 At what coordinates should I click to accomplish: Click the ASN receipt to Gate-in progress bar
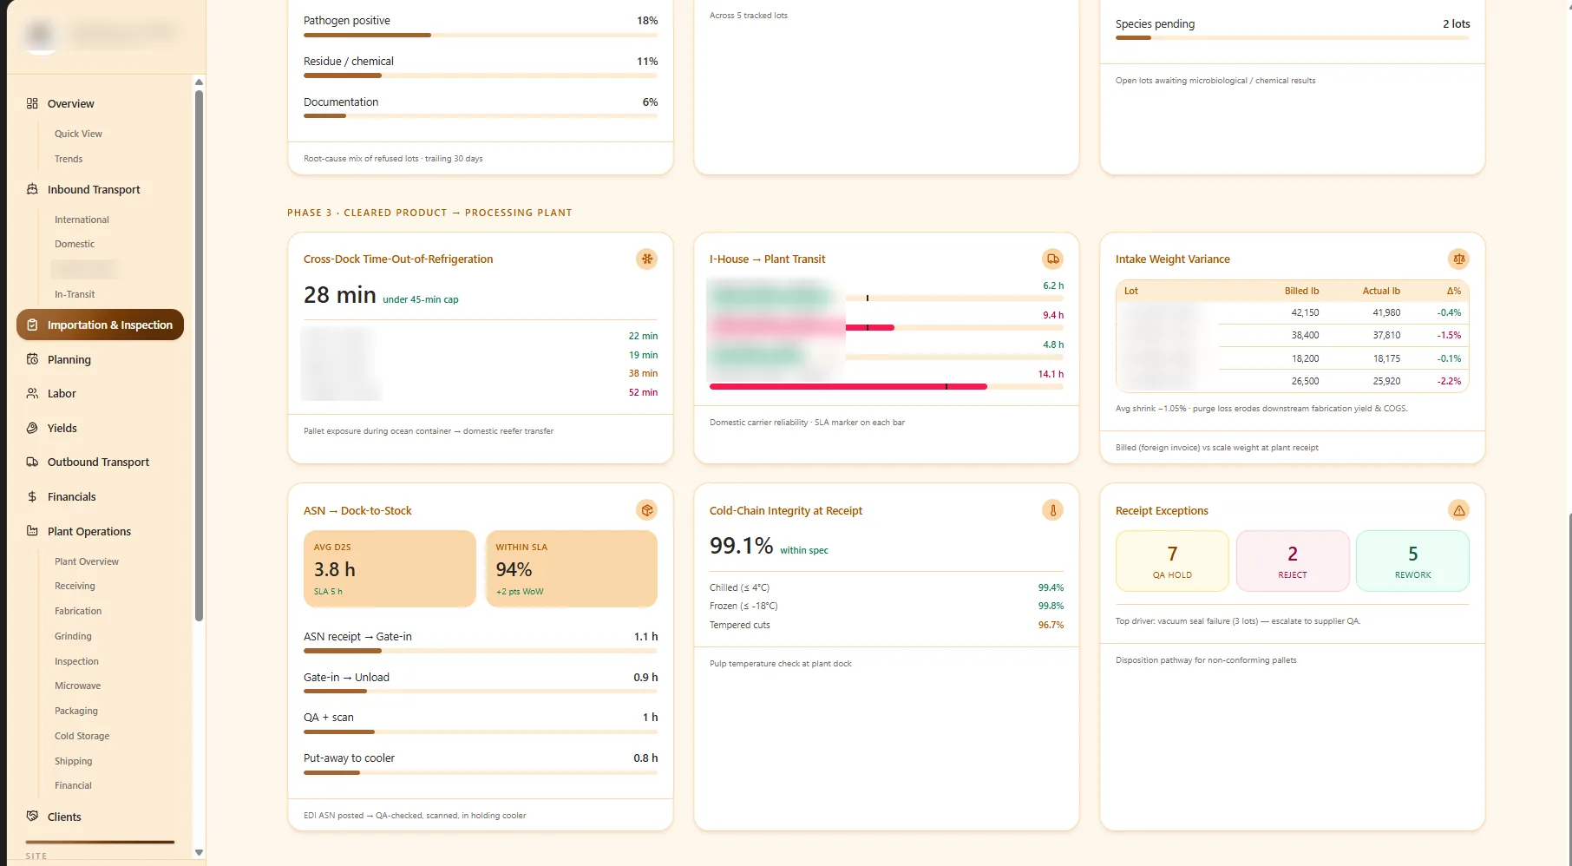481,651
